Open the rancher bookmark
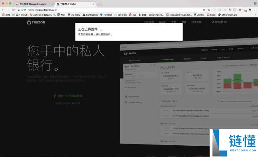Screen dimensions: 258x157 pos(106,15)
